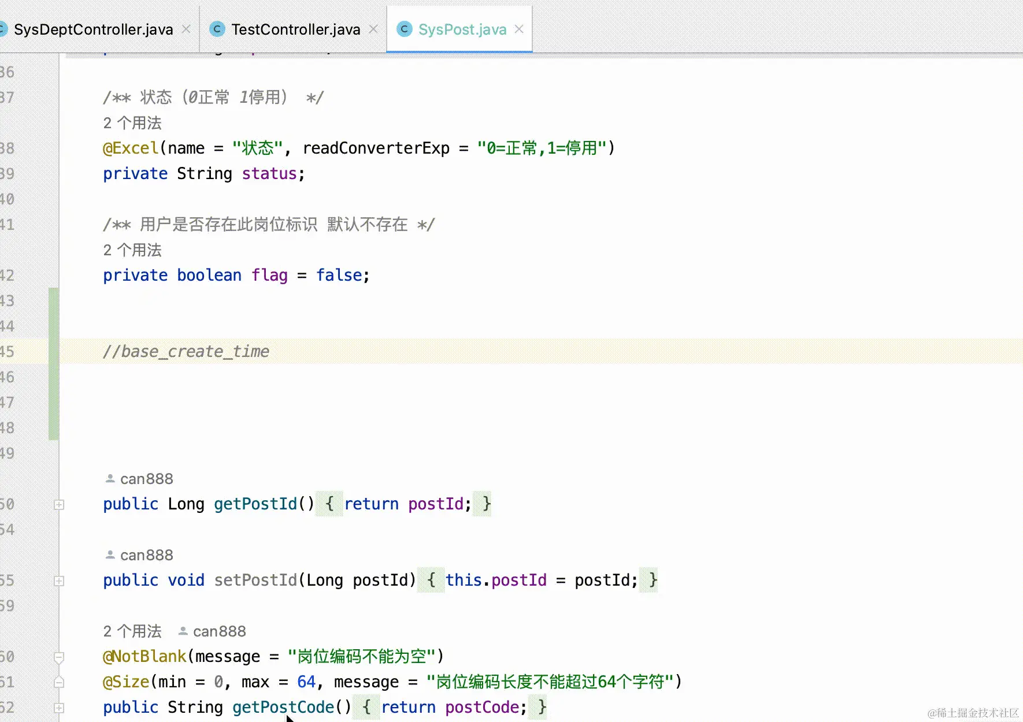Click the author icon above setPostId

click(110, 555)
